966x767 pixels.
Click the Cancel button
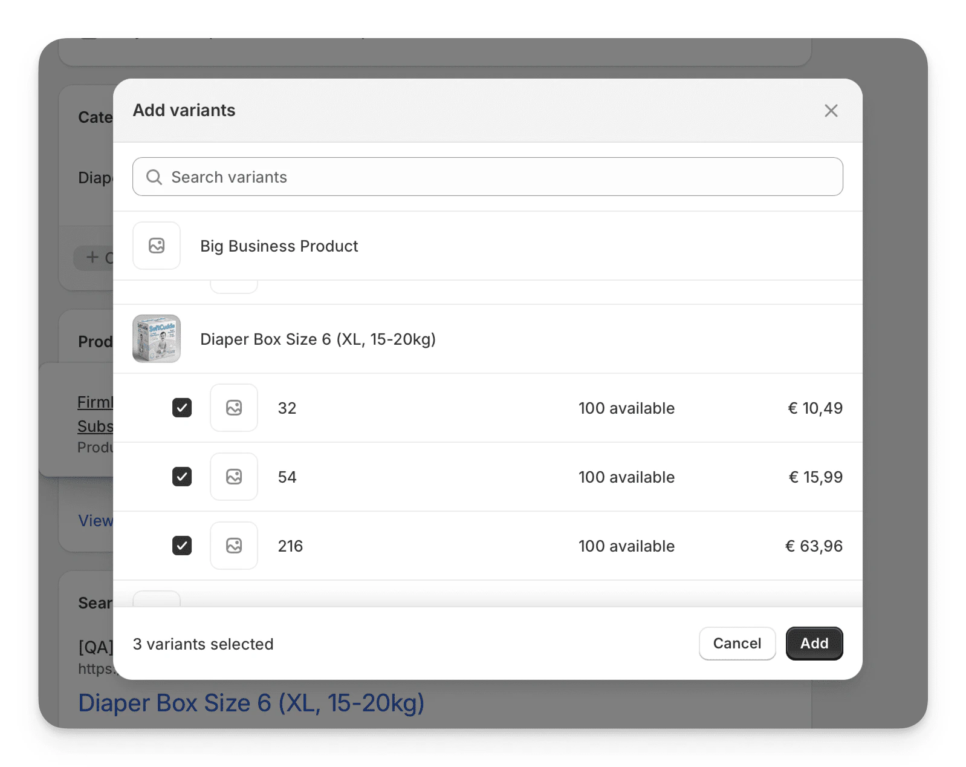click(737, 644)
